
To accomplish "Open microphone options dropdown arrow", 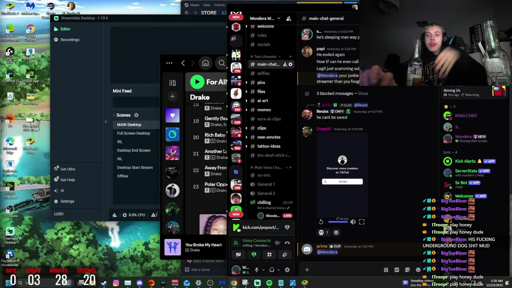I will pos(263,270).
